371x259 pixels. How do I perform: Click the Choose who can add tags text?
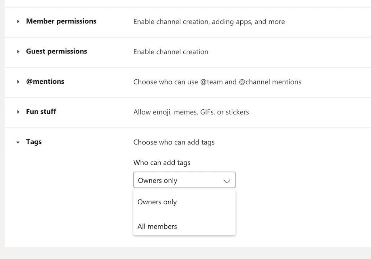pos(174,142)
